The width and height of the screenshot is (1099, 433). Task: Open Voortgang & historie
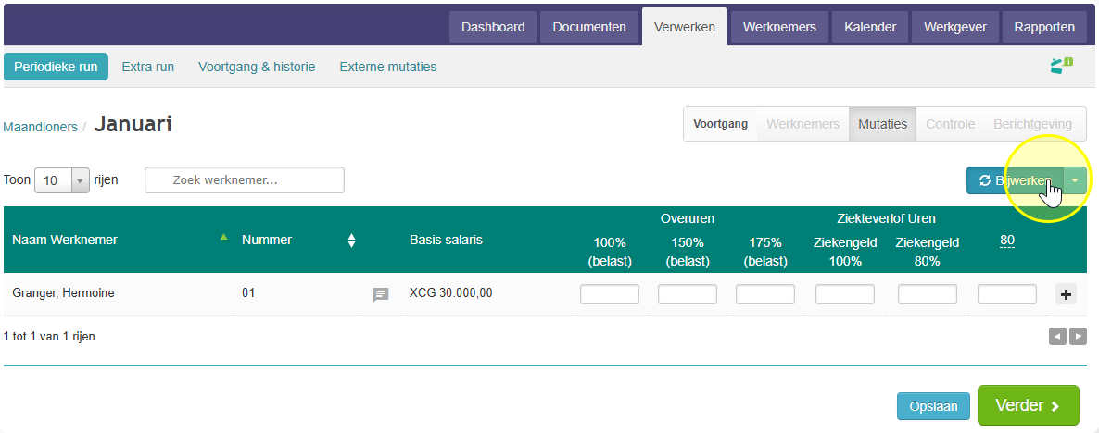(257, 68)
